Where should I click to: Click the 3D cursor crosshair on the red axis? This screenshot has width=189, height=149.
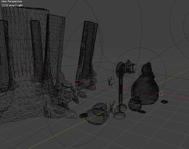click(161, 93)
